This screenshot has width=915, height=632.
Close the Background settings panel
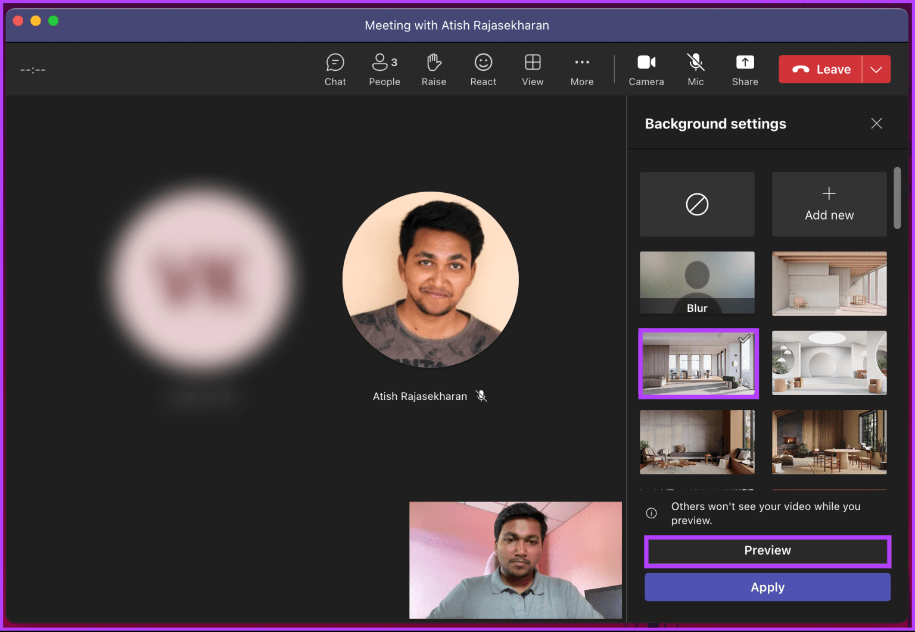point(876,123)
